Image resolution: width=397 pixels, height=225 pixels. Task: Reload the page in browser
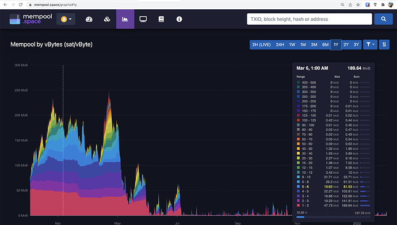coord(21,5)
